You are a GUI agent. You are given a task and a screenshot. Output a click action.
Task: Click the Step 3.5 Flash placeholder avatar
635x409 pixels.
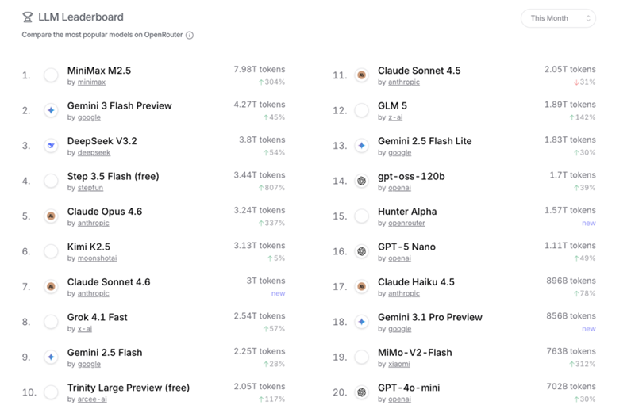[51, 182]
